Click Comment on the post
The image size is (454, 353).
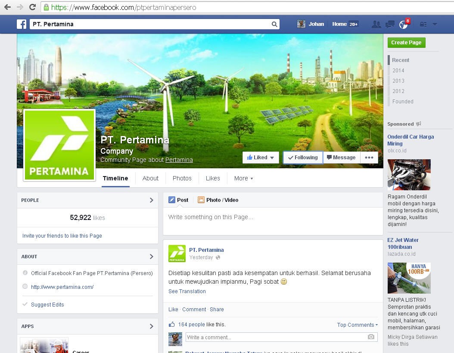tap(194, 310)
